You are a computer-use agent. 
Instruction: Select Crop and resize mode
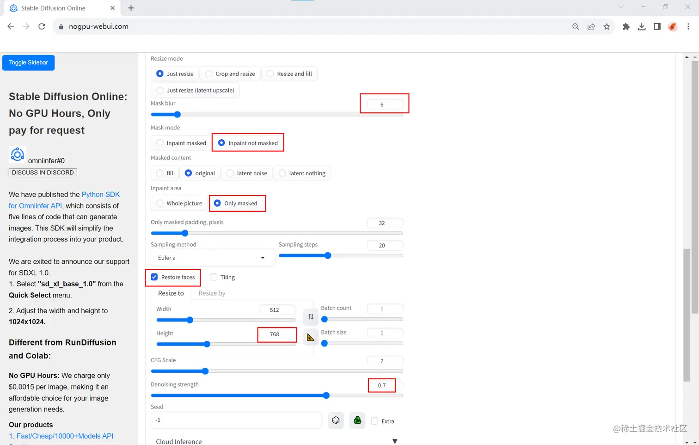click(x=230, y=74)
